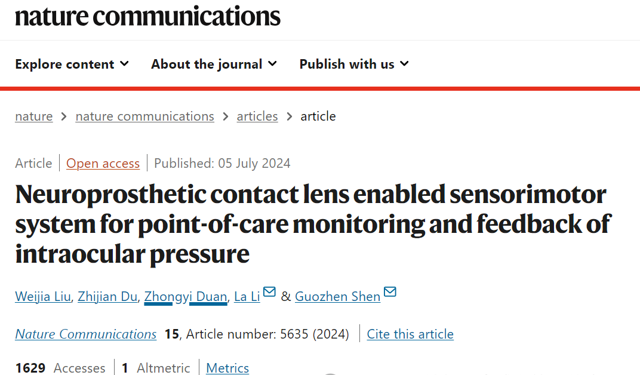Click the envelope icon beside Guozhen Shen
The height and width of the screenshot is (375, 640).
click(390, 293)
